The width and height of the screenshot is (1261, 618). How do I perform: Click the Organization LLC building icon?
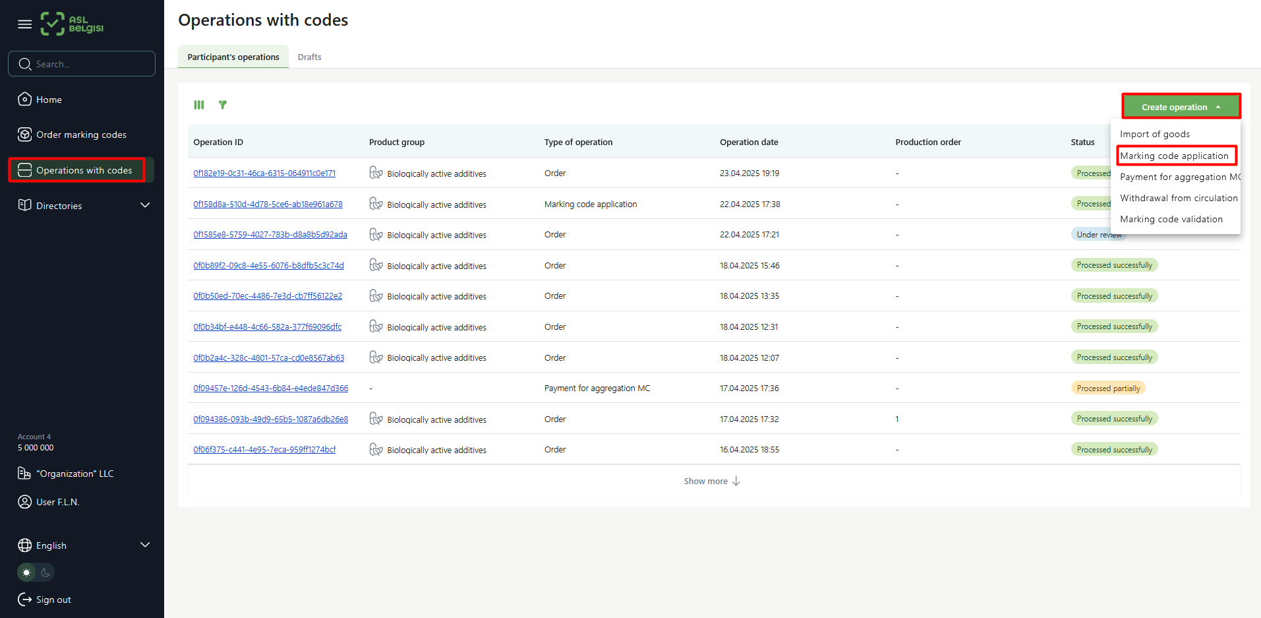click(24, 474)
